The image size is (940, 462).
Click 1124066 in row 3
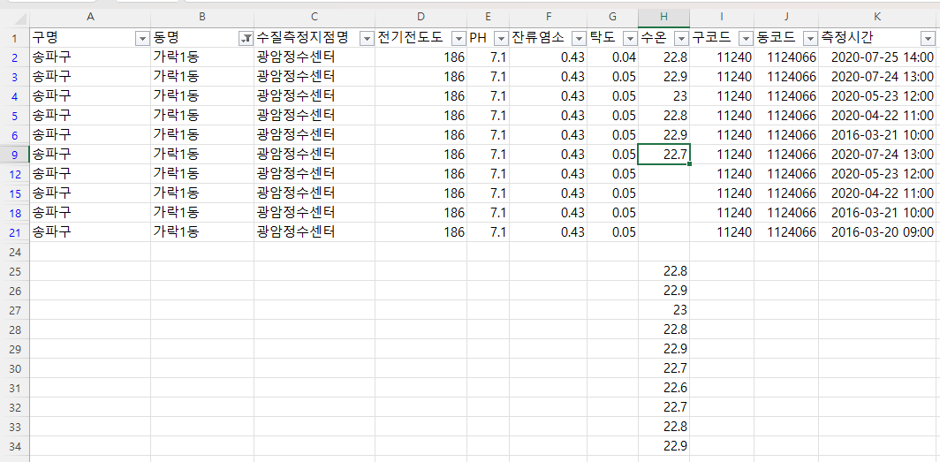tap(786, 78)
